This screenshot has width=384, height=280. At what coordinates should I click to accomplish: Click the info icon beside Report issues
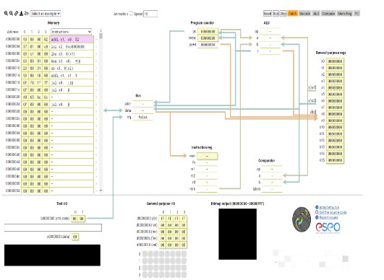(x=317, y=217)
